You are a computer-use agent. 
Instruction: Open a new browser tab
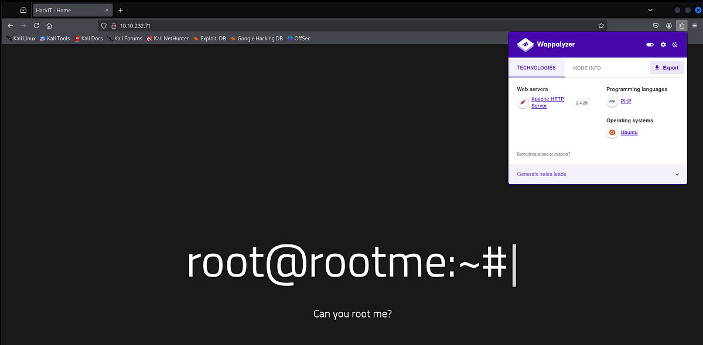coord(121,10)
